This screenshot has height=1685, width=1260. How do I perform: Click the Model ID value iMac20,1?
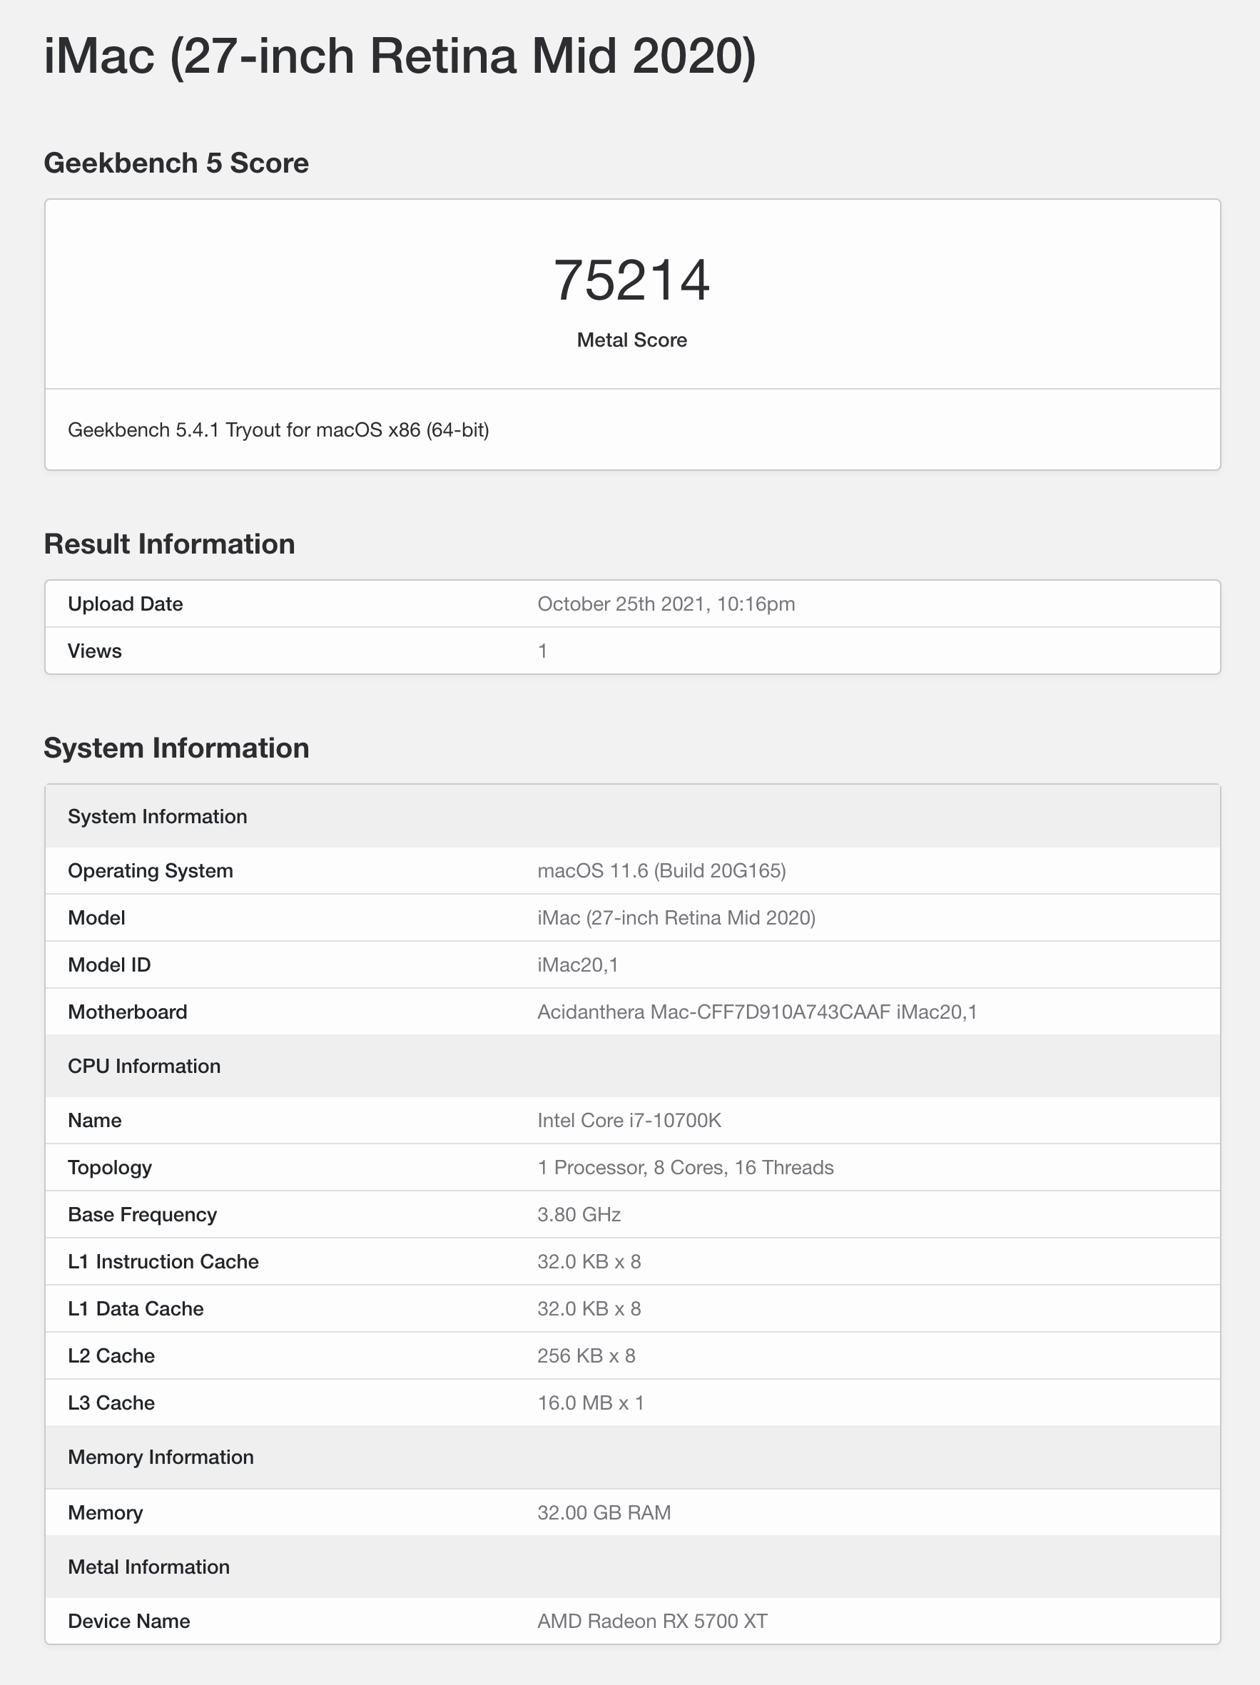(x=577, y=965)
